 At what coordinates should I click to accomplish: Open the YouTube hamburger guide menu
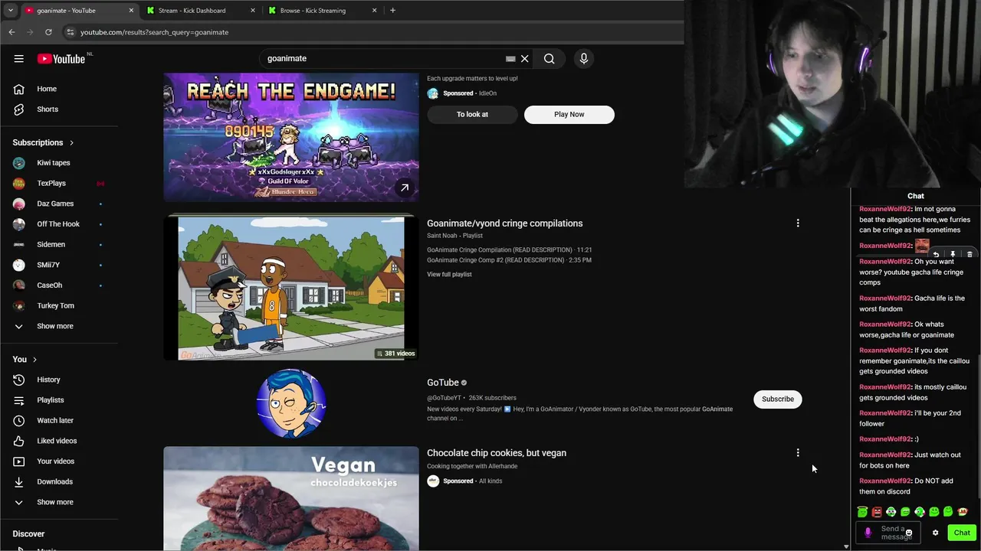pyautogui.click(x=18, y=58)
